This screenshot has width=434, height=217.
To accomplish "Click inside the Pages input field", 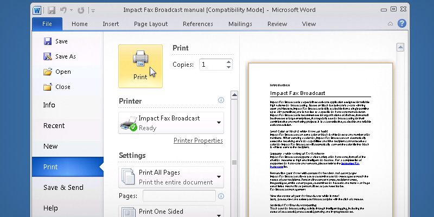I will click(x=179, y=196).
